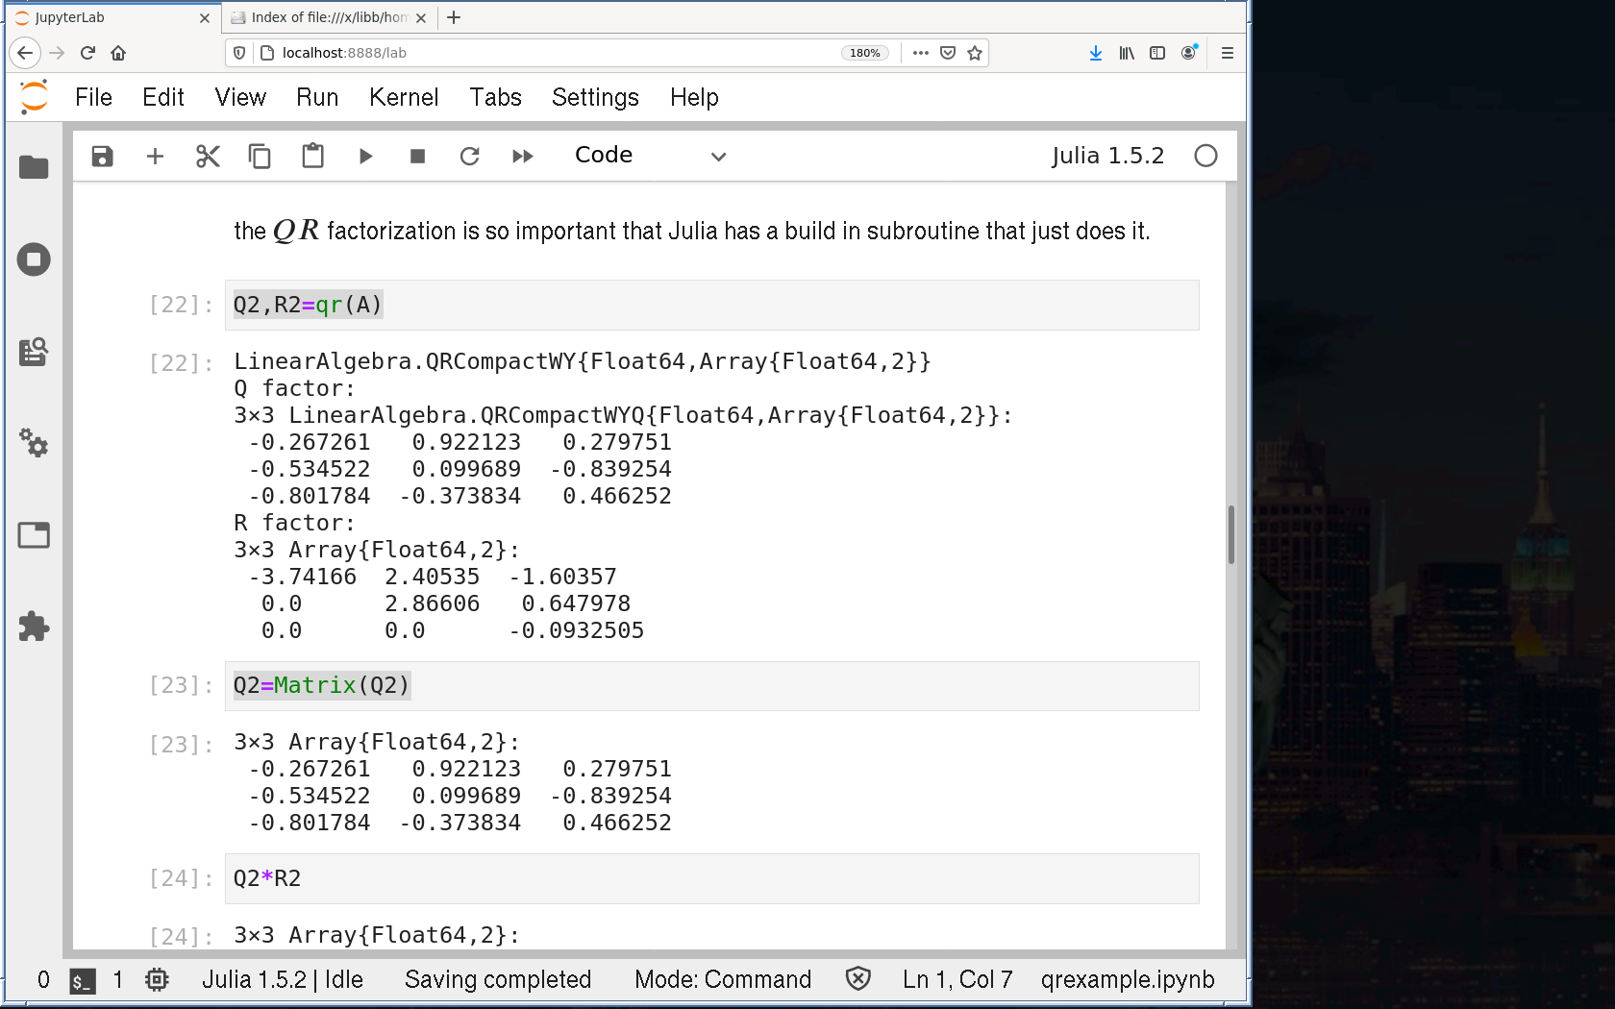Open the Settings menu
This screenshot has width=1615, height=1009.
tap(594, 97)
